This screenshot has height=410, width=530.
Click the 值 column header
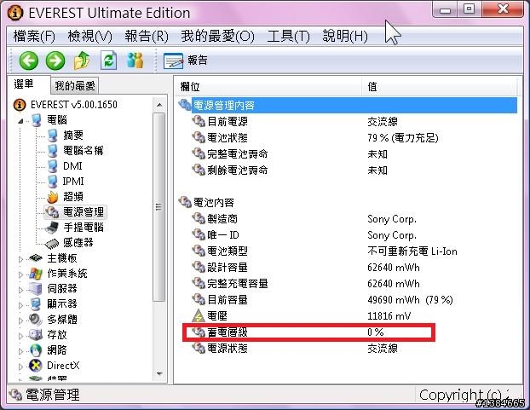[x=440, y=87]
